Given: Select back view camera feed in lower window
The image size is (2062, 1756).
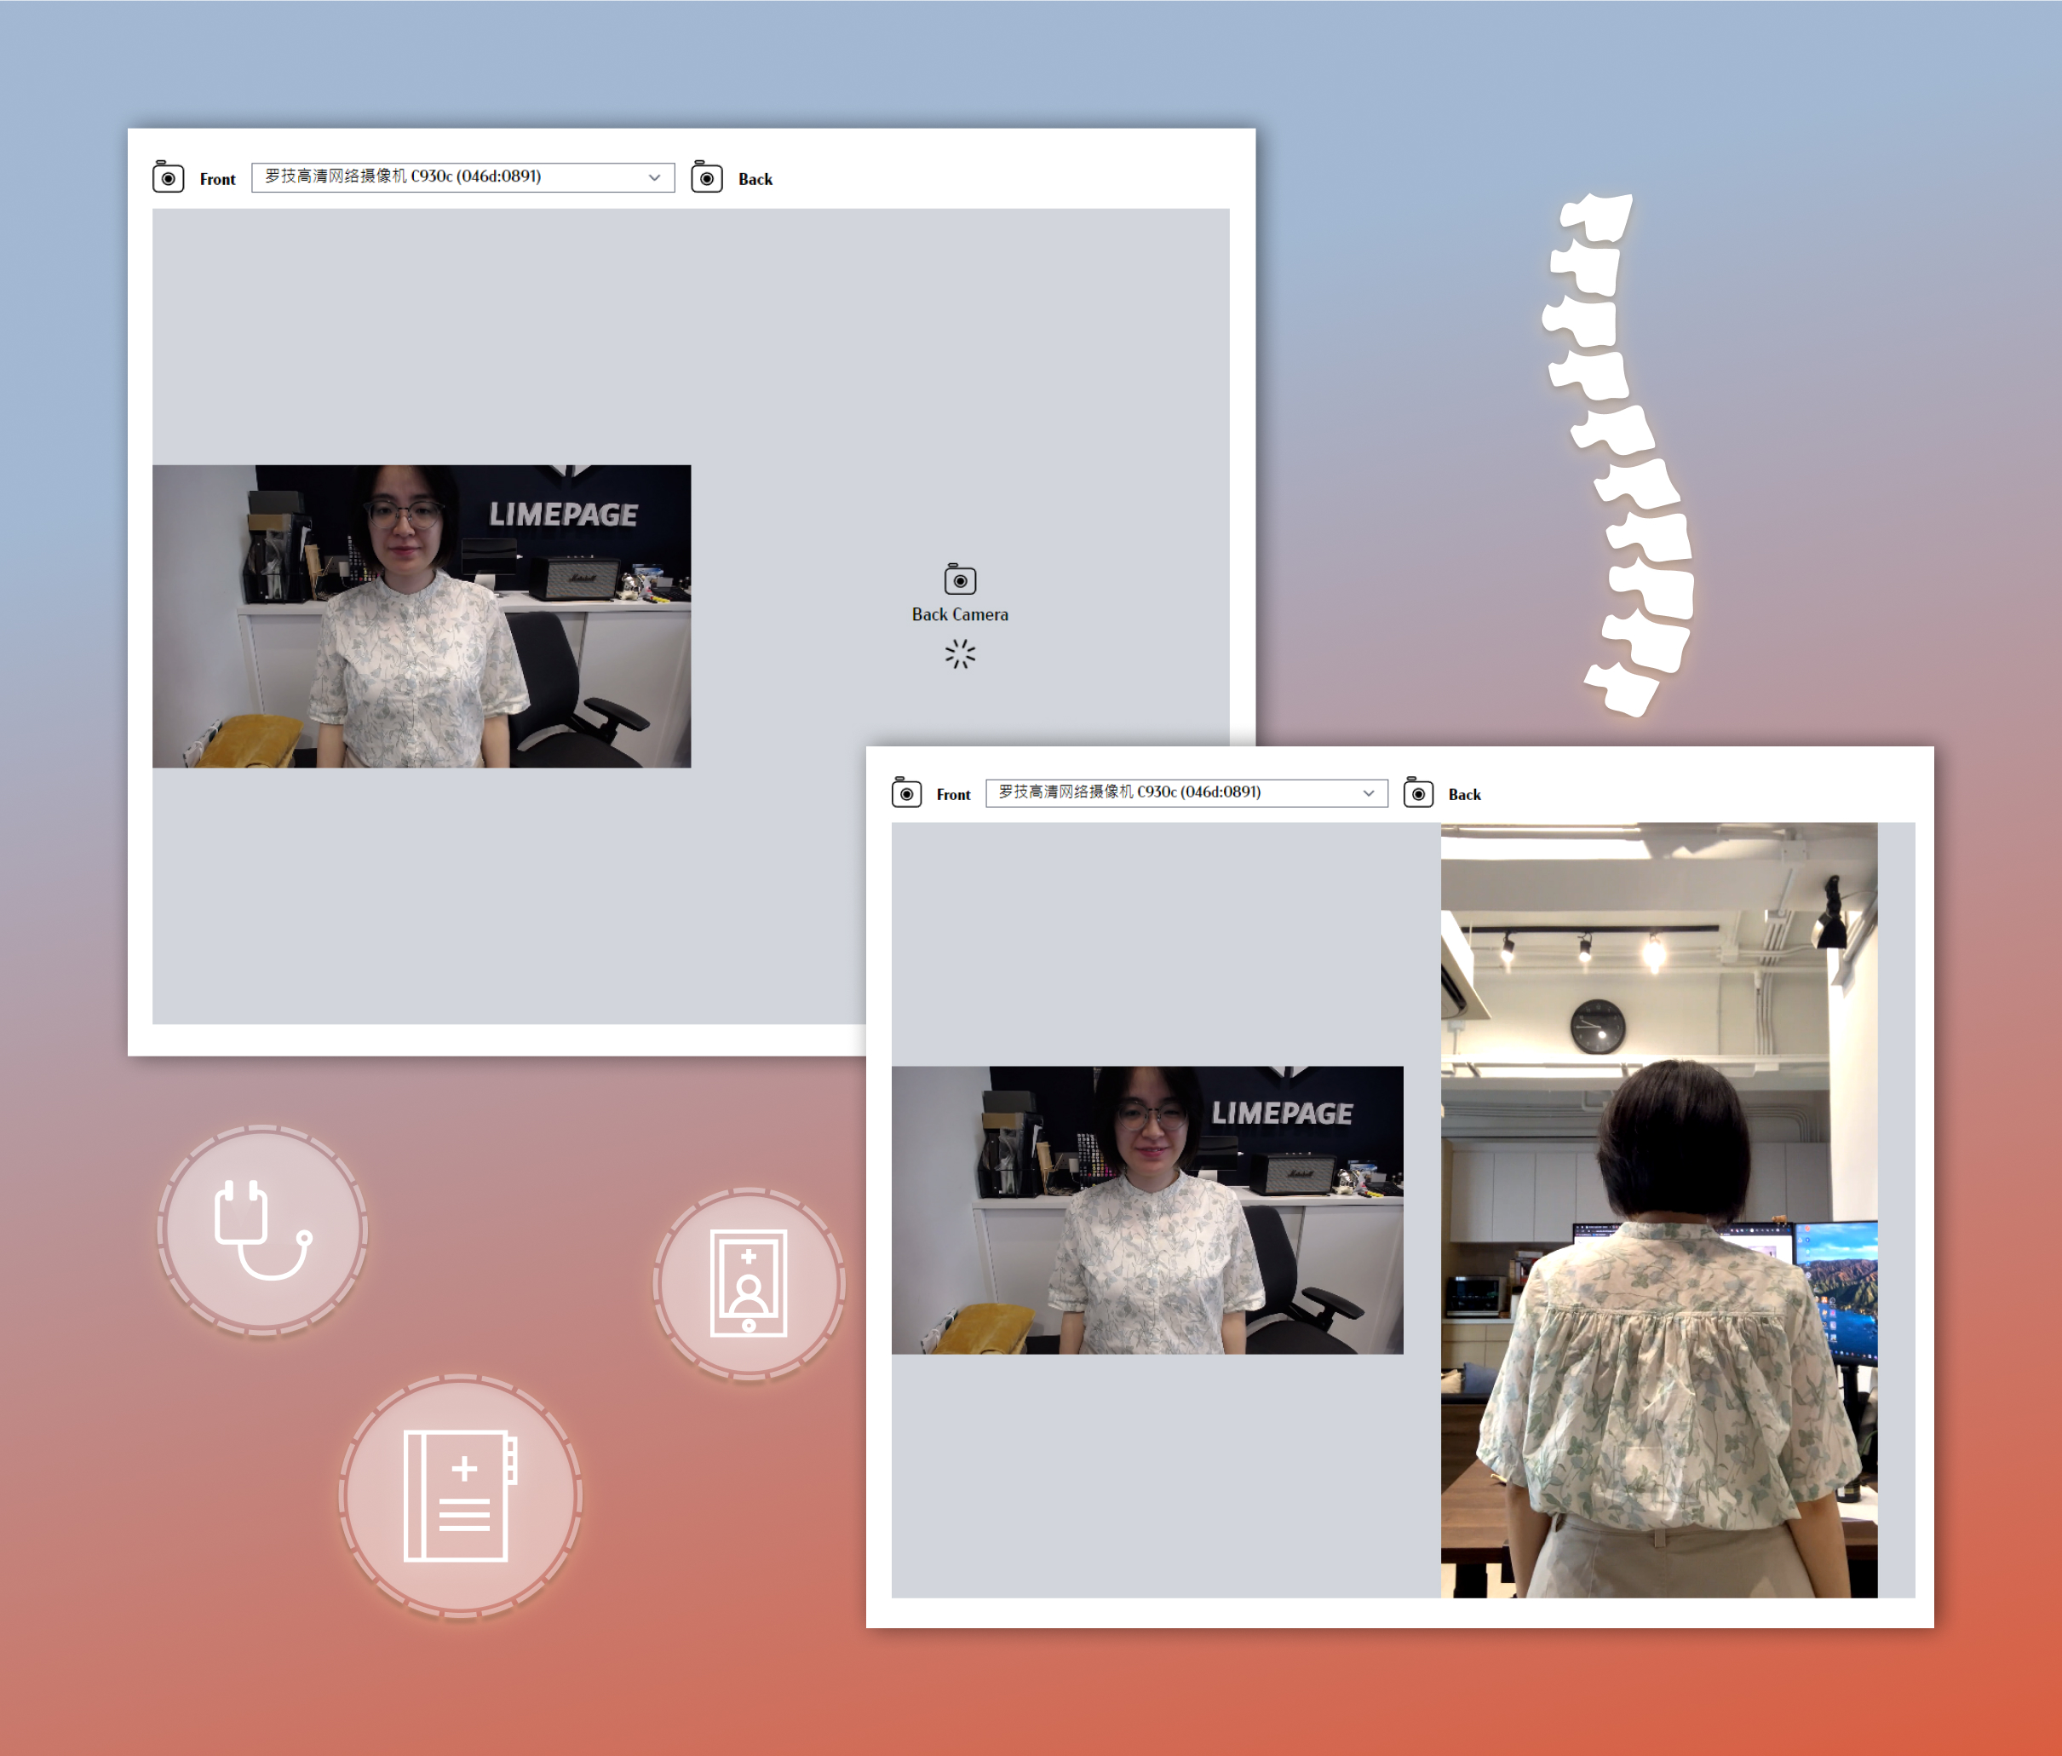Looking at the screenshot, I should (1659, 1210).
